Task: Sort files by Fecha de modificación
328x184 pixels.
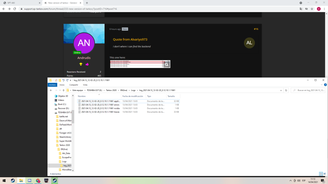Action: pos(134,96)
